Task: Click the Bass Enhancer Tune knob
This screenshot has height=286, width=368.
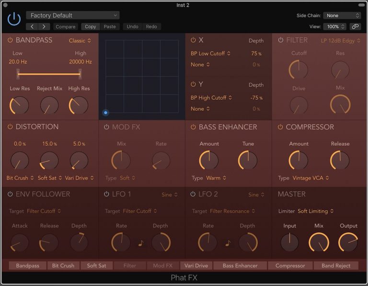Action: point(248,160)
